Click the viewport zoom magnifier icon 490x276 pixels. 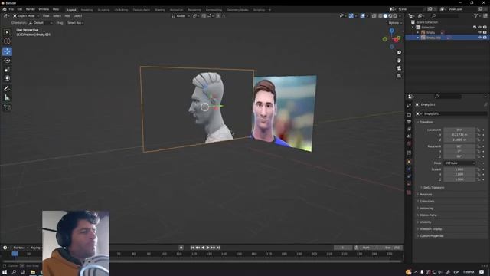tap(399, 53)
